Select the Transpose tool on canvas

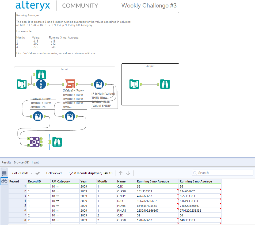[x=70, y=84]
